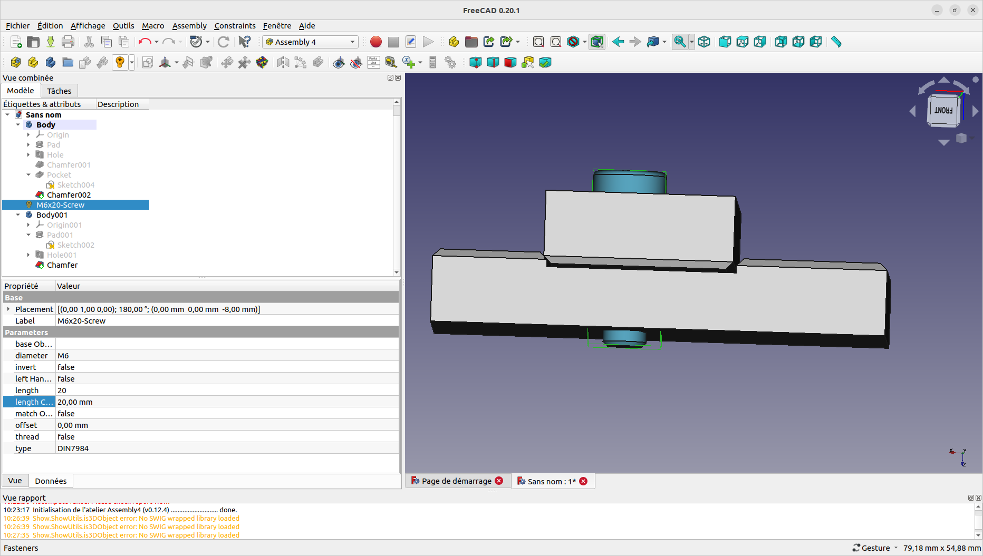Click the Show LCS eye icon

pyautogui.click(x=339, y=62)
